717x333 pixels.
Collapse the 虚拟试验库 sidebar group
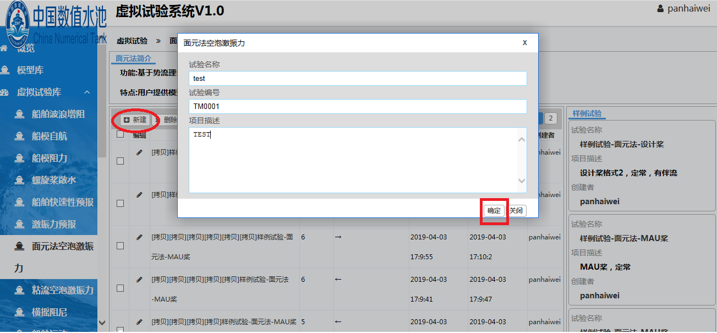pyautogui.click(x=87, y=92)
